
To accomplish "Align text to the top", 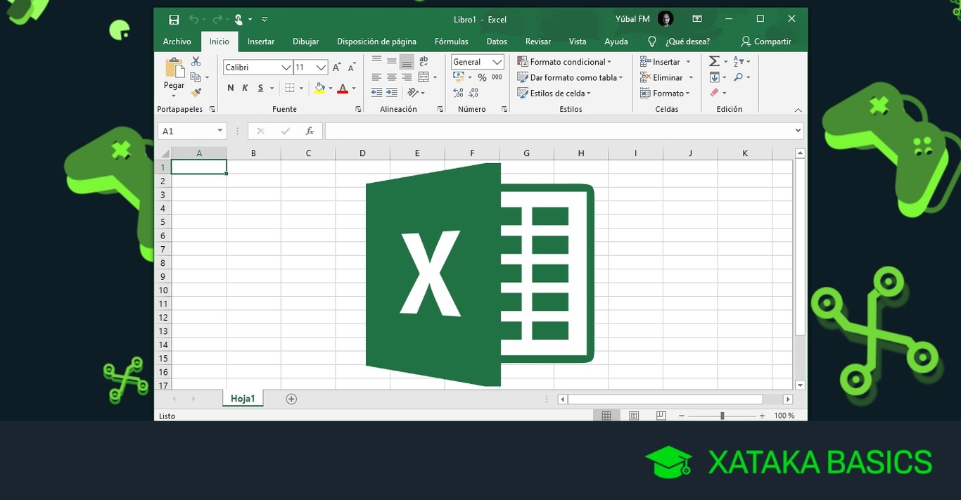I will [376, 61].
